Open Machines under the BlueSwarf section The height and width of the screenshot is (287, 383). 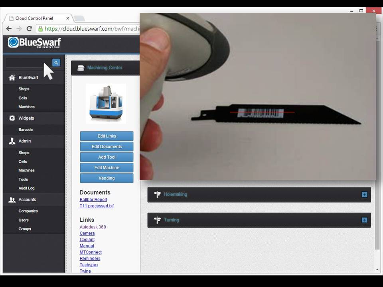pos(26,107)
